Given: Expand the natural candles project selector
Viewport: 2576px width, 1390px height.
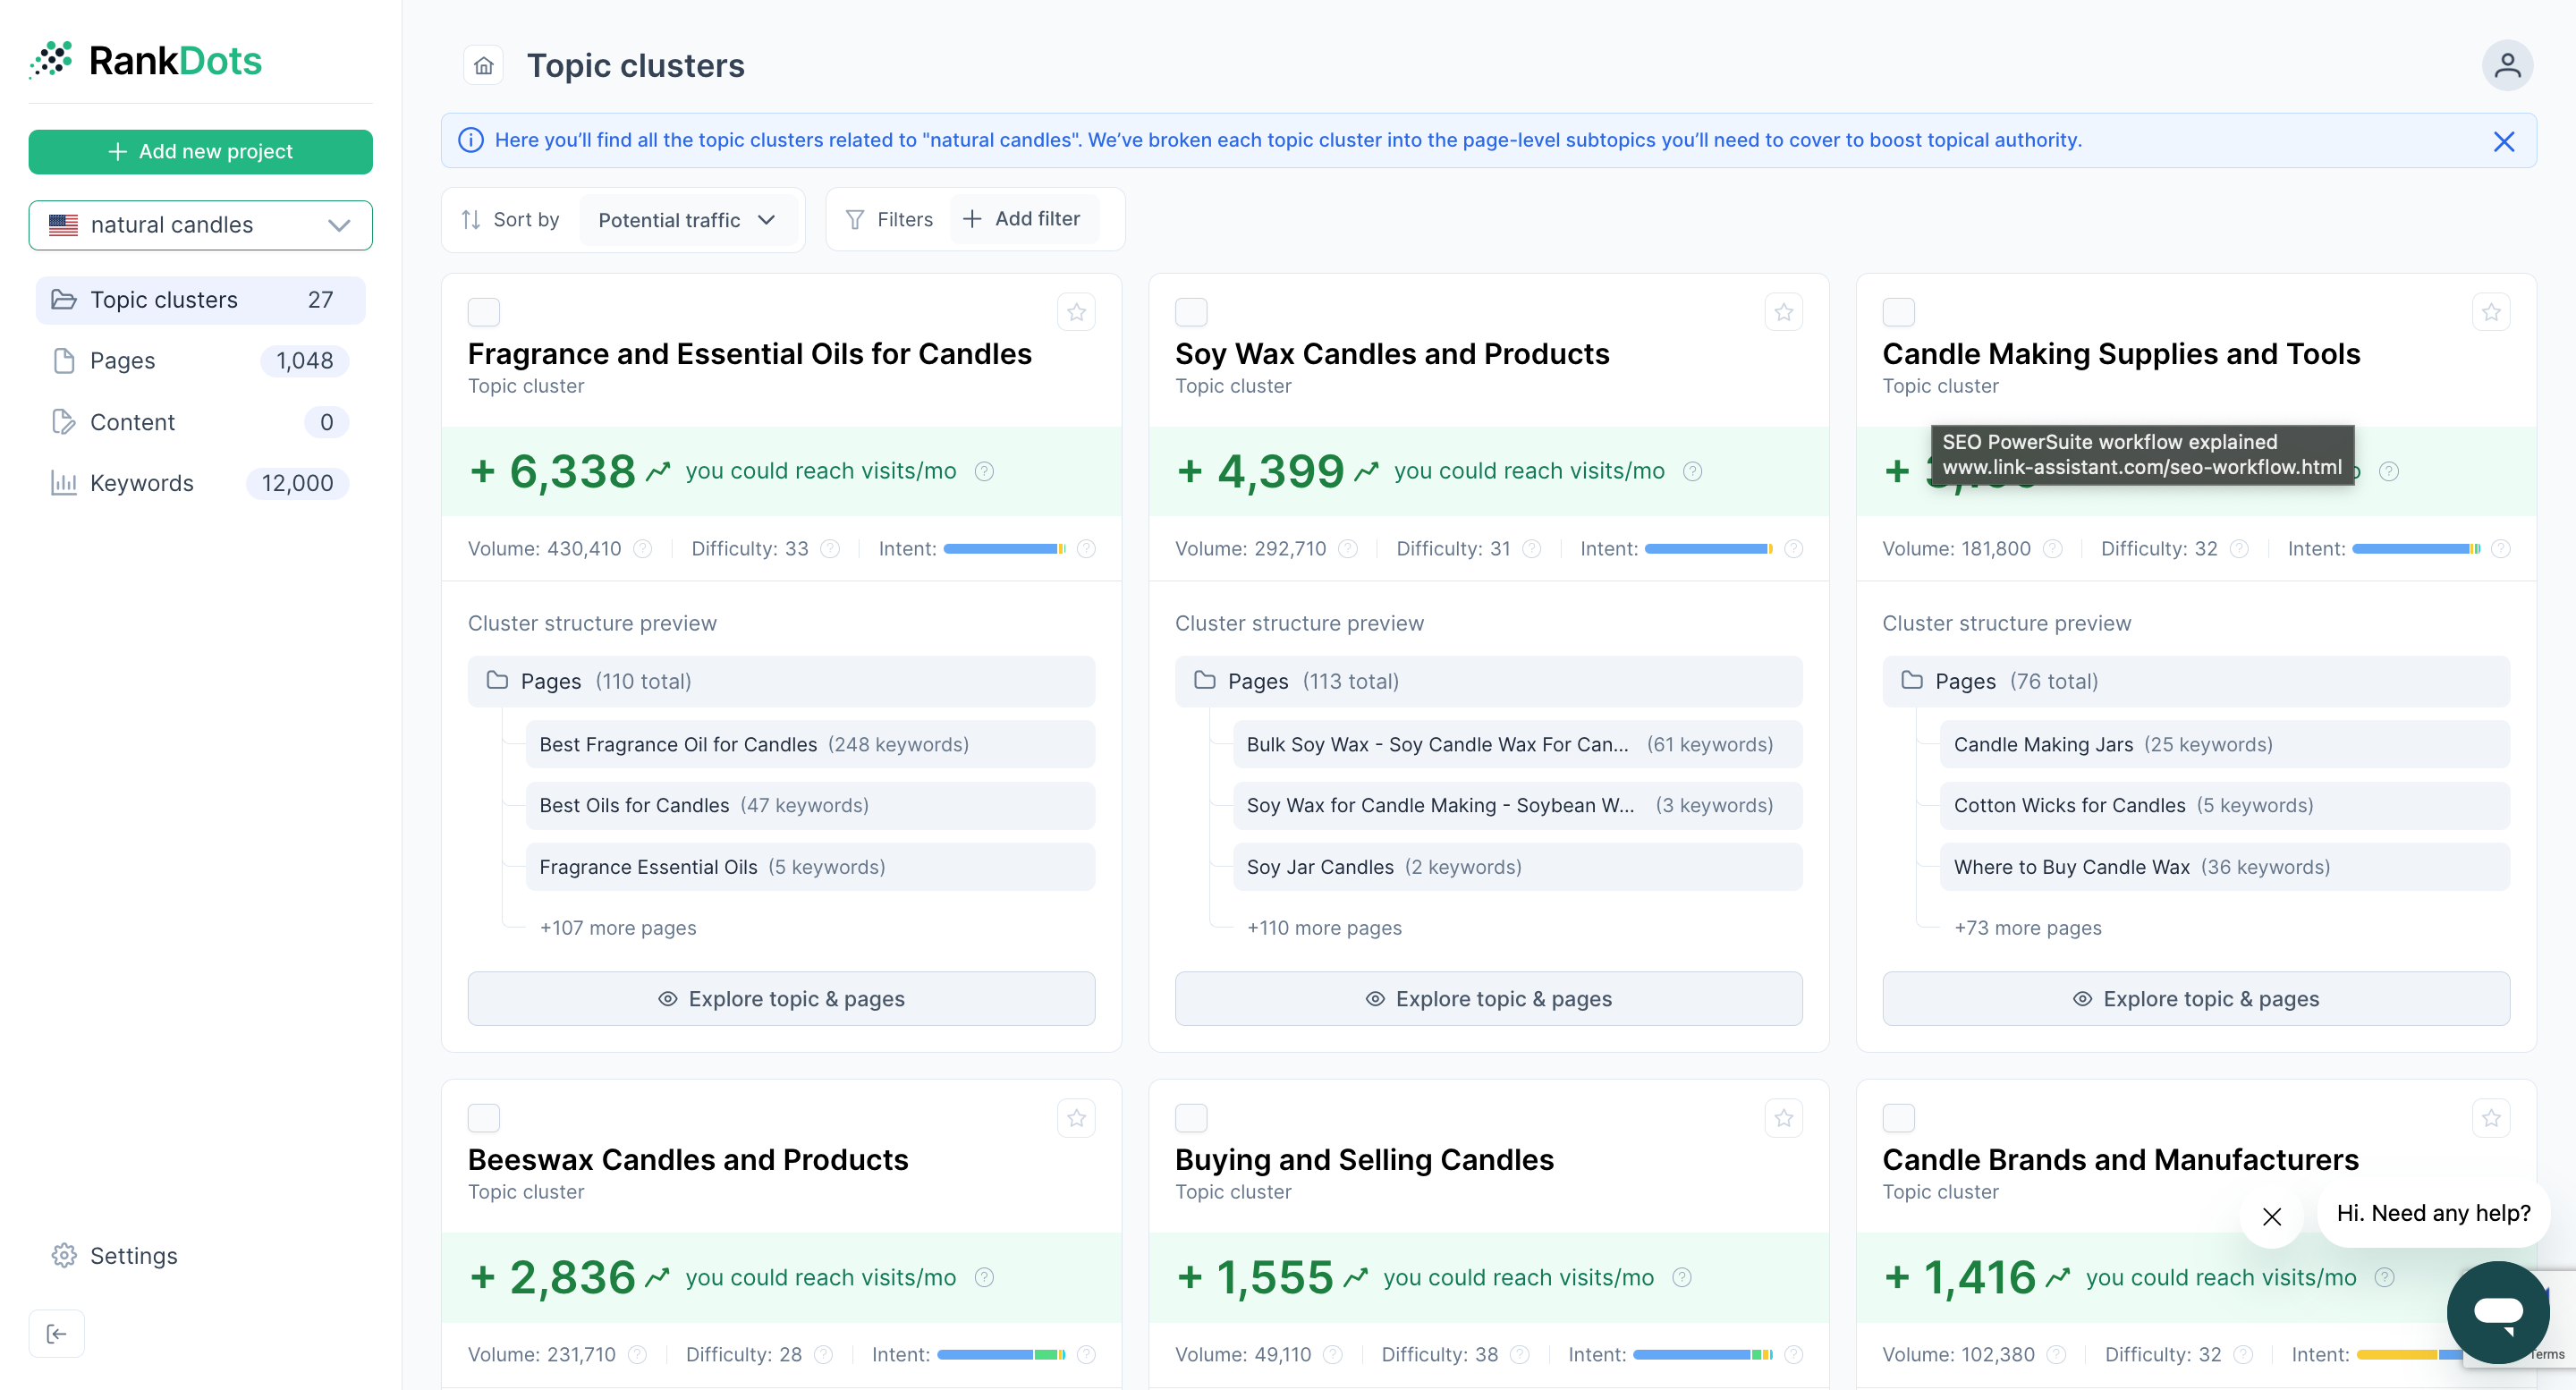Looking at the screenshot, I should click(x=200, y=225).
